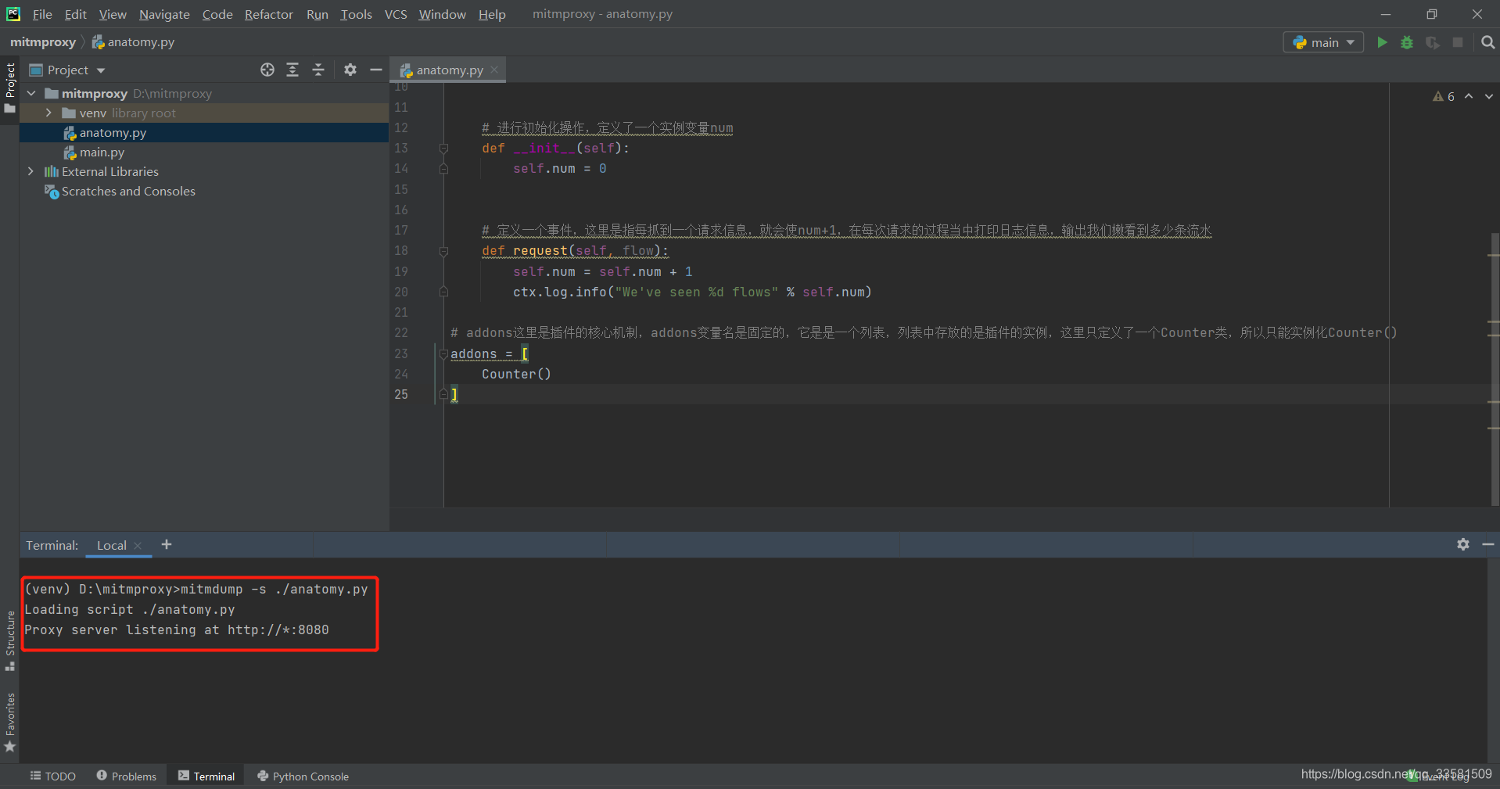Open the Edit menu
The height and width of the screenshot is (789, 1500).
(75, 14)
